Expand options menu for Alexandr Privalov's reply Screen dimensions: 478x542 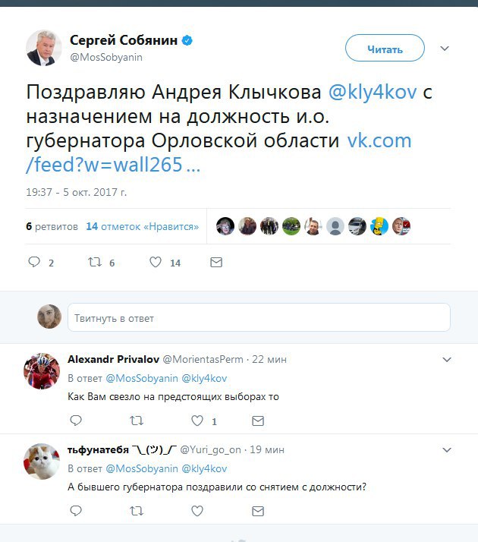[447, 360]
